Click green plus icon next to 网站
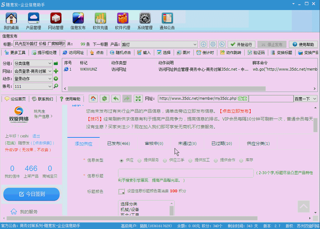Image resolution: width=320 pixels, height=229 pixels. tap(56, 71)
